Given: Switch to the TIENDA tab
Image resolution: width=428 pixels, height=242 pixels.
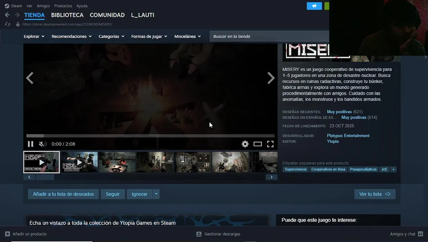Looking at the screenshot, I should pyautogui.click(x=34, y=15).
